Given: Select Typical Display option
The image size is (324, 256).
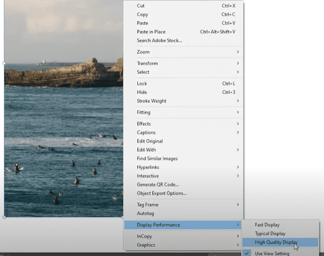Looking at the screenshot, I should coord(280,233).
